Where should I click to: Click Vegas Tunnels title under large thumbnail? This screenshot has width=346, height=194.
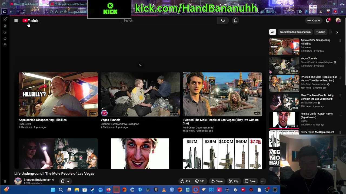point(111,120)
